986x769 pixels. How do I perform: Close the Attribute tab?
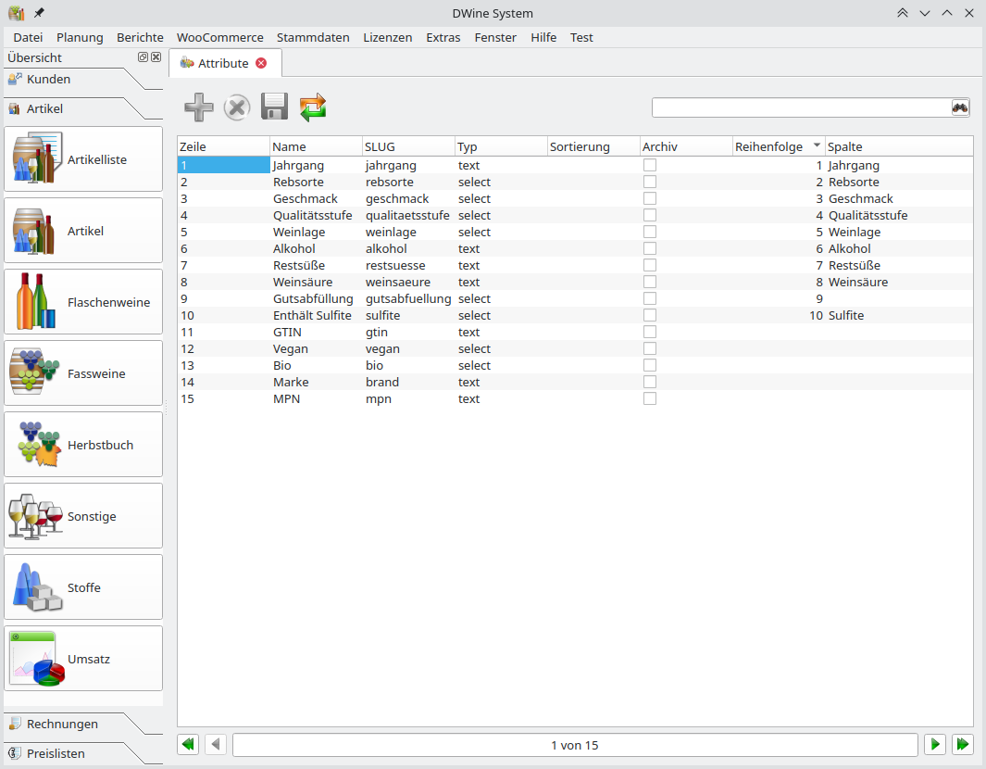[261, 63]
